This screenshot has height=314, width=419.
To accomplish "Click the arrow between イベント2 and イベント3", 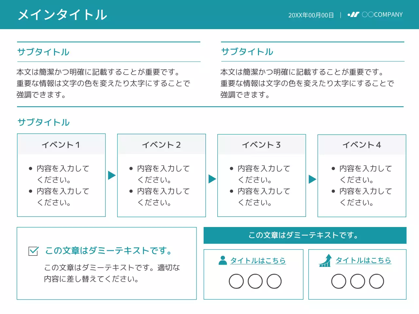I will [211, 178].
